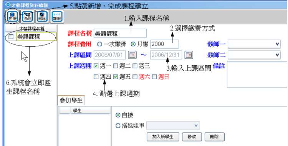Click the 修改 (Edit) toolbar icon
The height and width of the screenshot is (146, 288).
coord(26,17)
